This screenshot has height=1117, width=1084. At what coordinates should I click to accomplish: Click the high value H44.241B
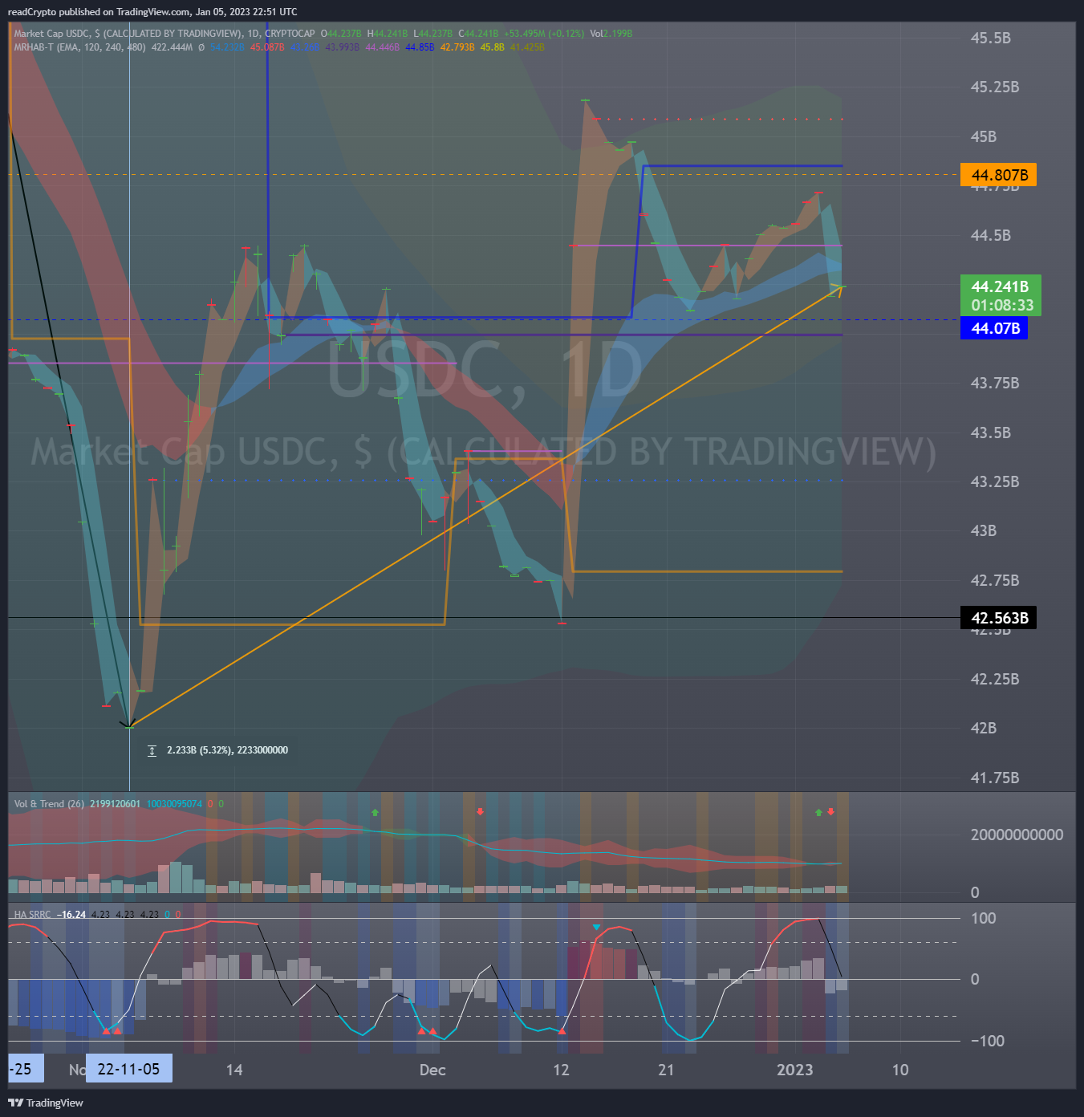(387, 34)
